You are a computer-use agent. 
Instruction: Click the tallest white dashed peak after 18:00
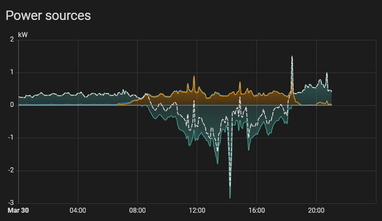[292, 56]
